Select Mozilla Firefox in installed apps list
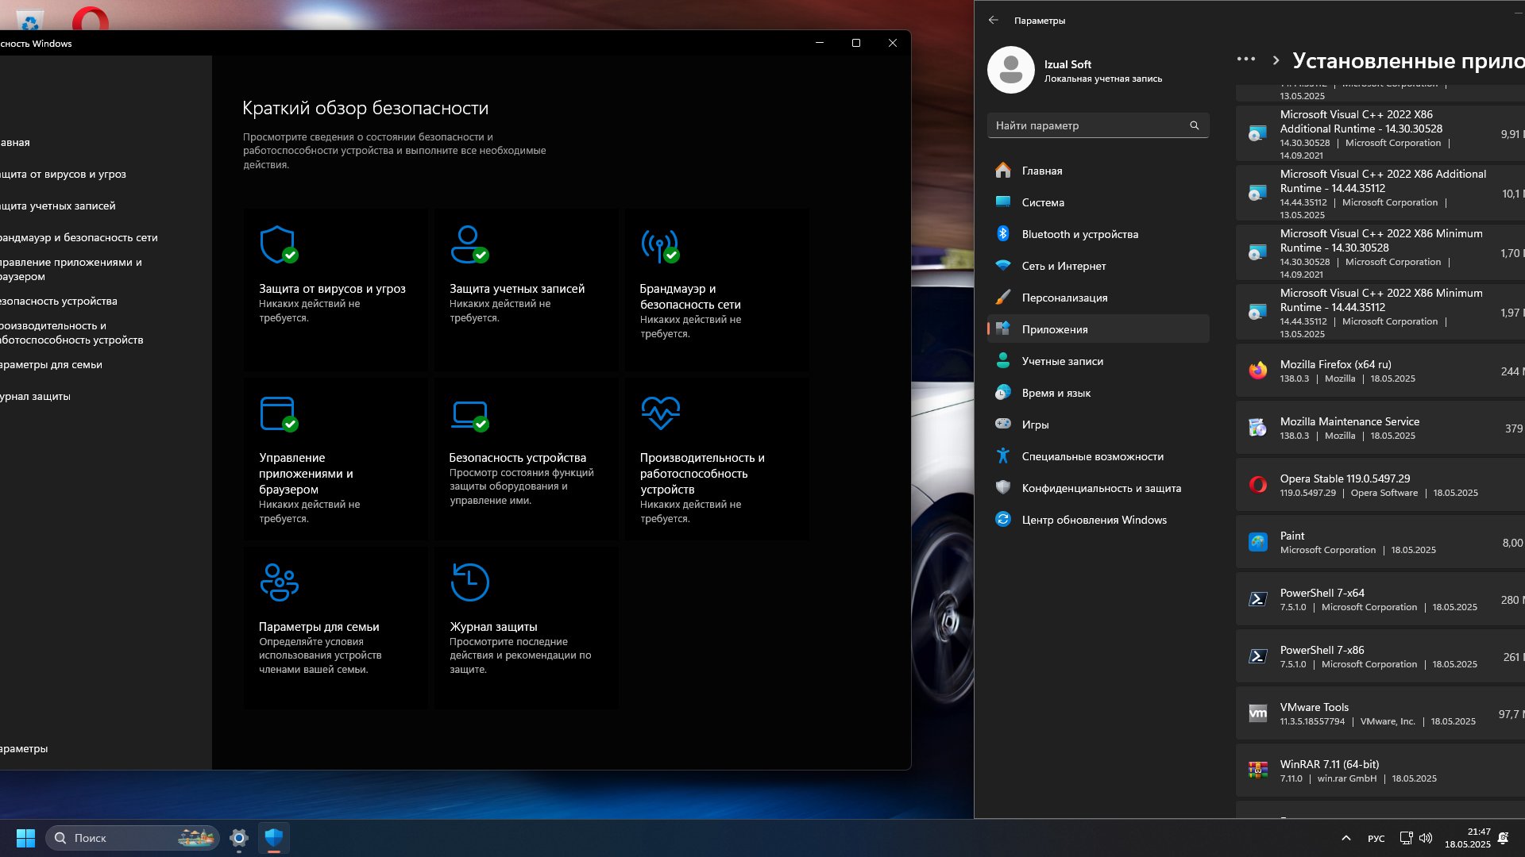This screenshot has height=857, width=1525. 1380,371
